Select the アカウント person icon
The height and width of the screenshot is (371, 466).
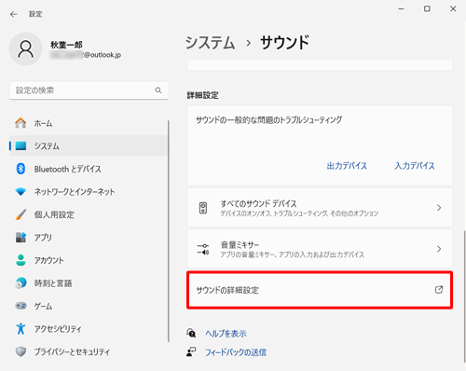click(x=21, y=260)
